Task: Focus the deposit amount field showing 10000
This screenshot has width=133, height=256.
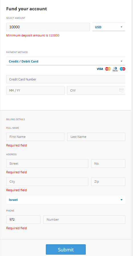Action: tap(48, 27)
